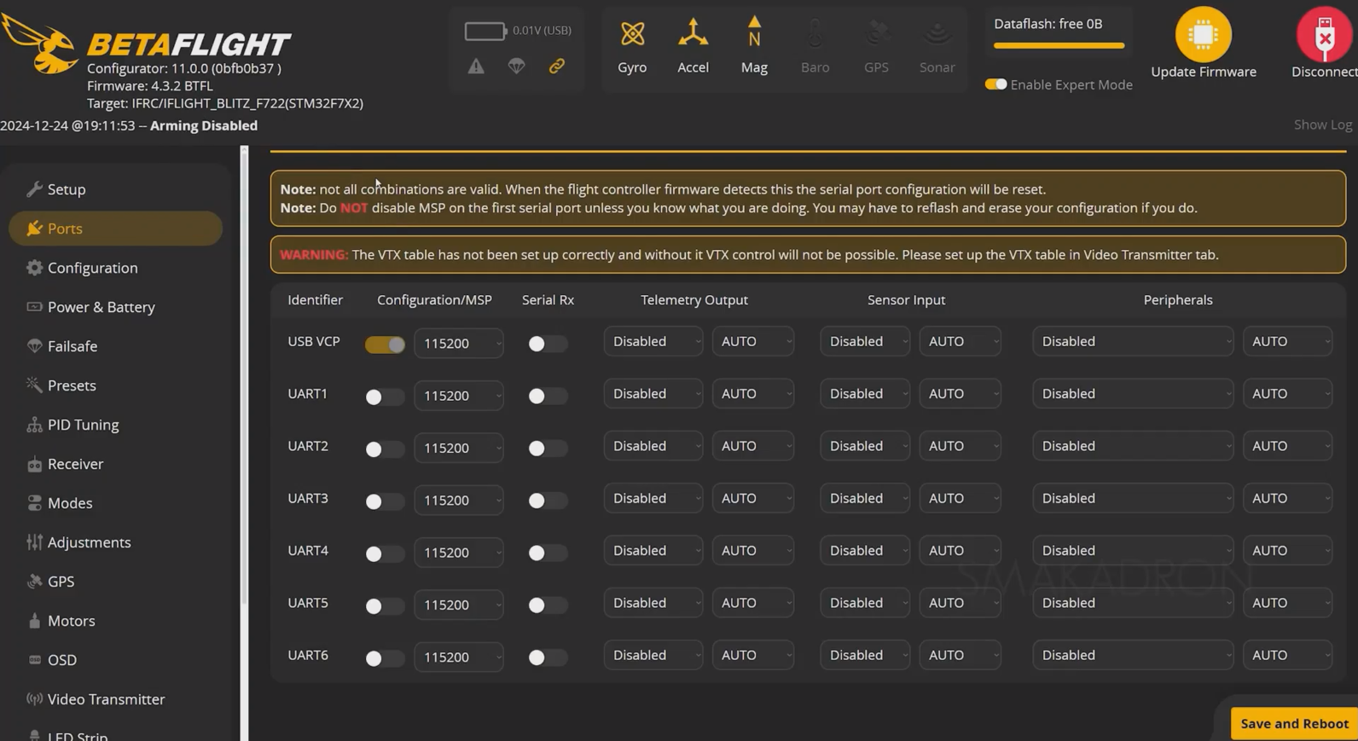
Task: Click the Accel sensor icon
Action: coord(693,35)
